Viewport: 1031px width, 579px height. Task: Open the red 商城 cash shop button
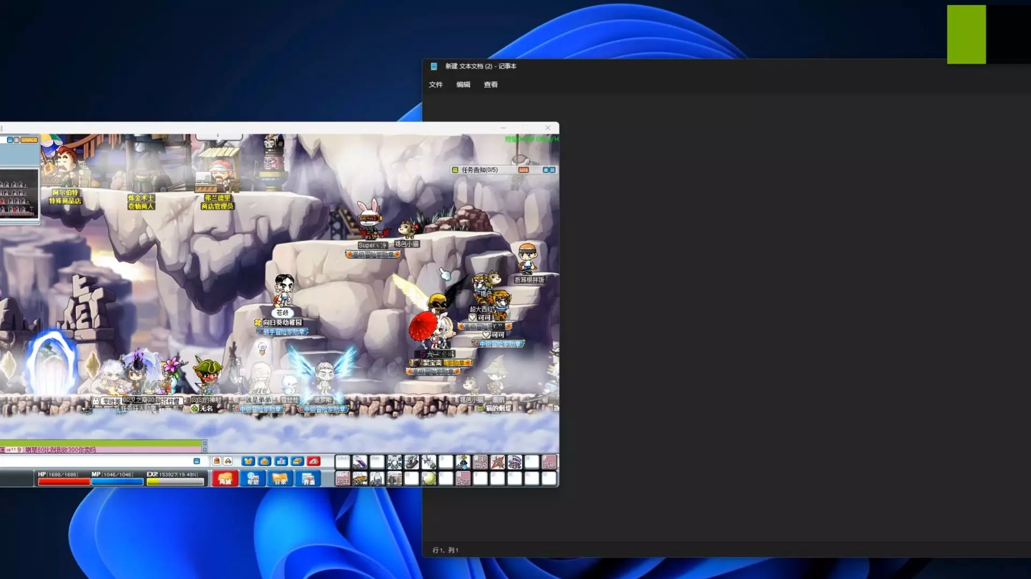[x=225, y=478]
